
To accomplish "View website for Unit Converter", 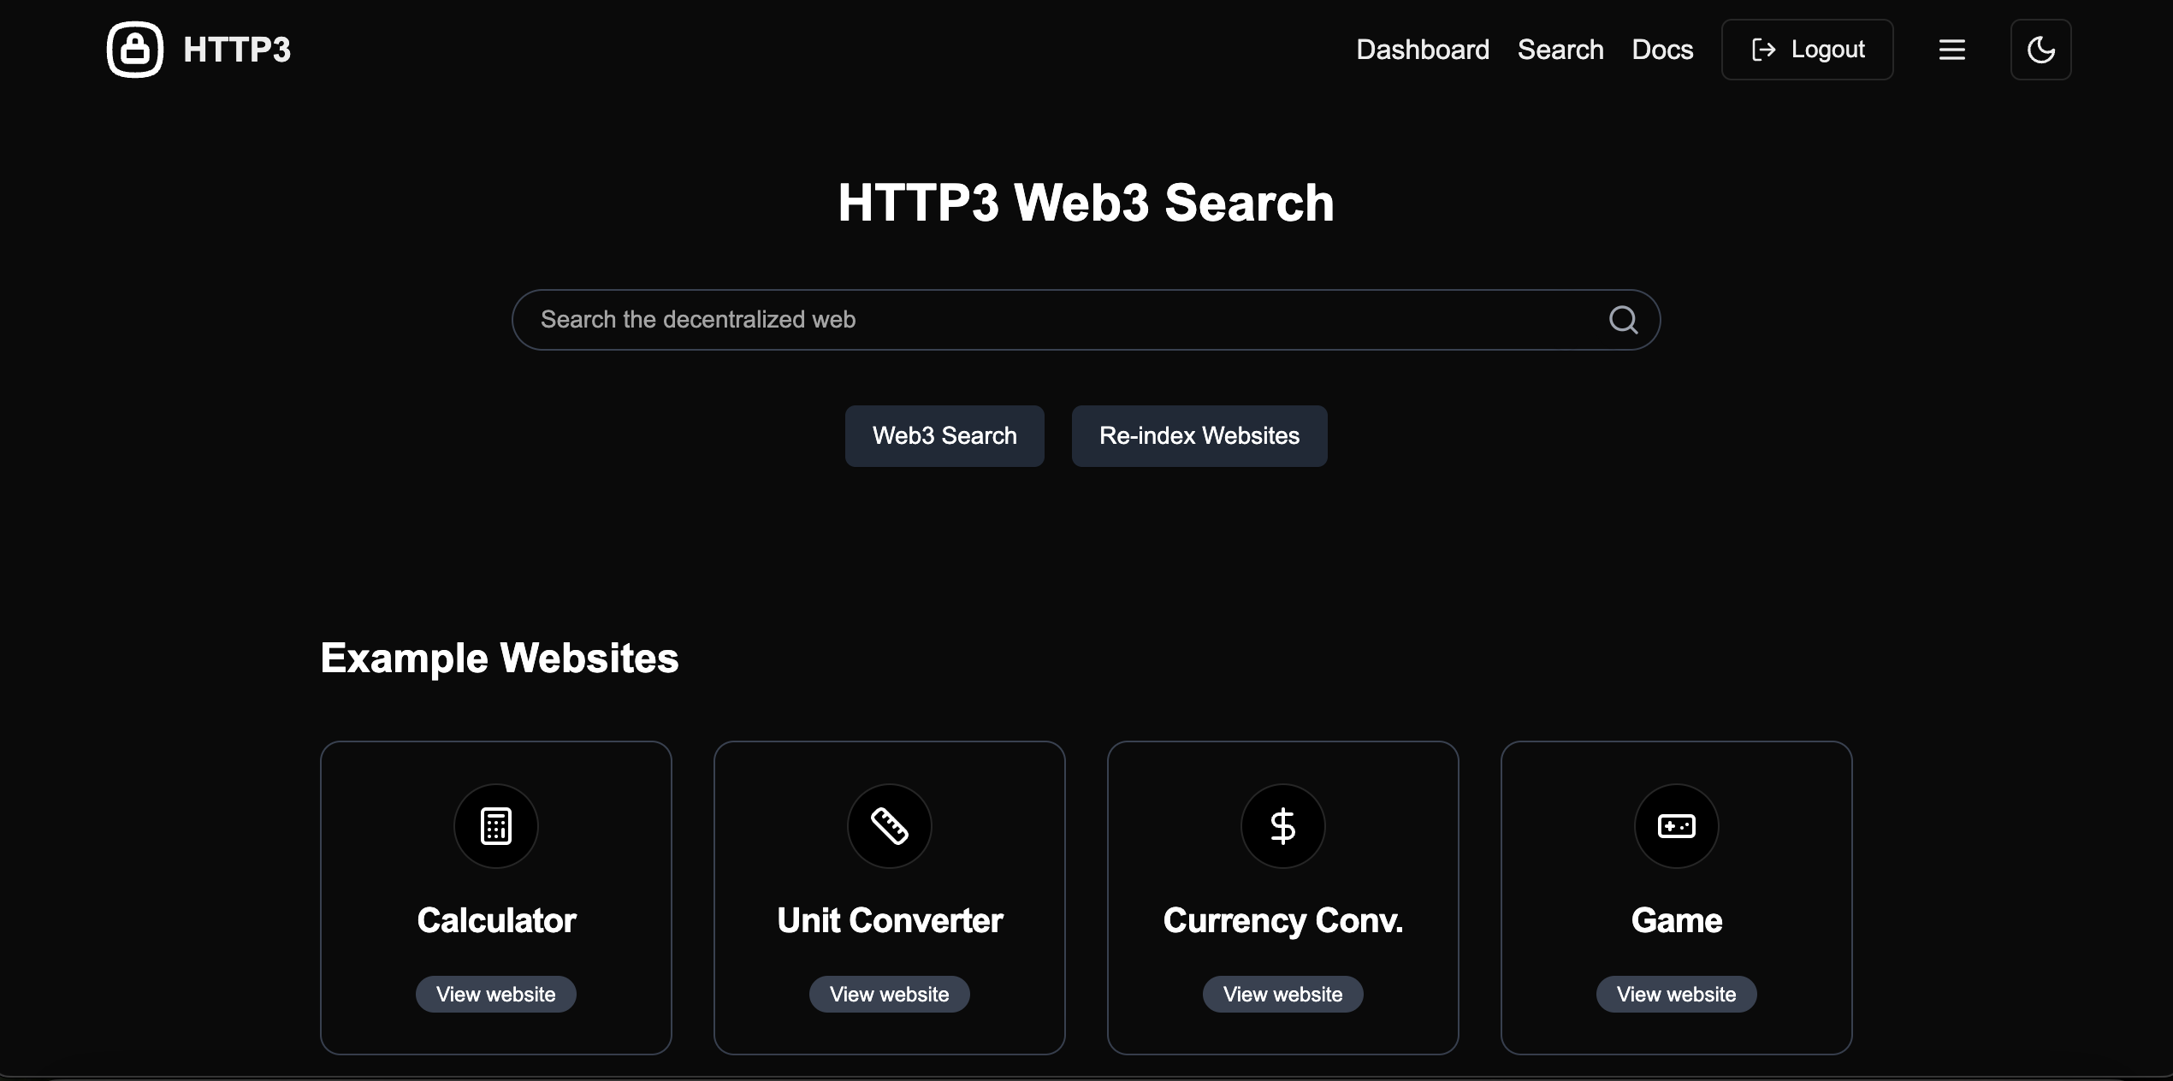I will [890, 994].
